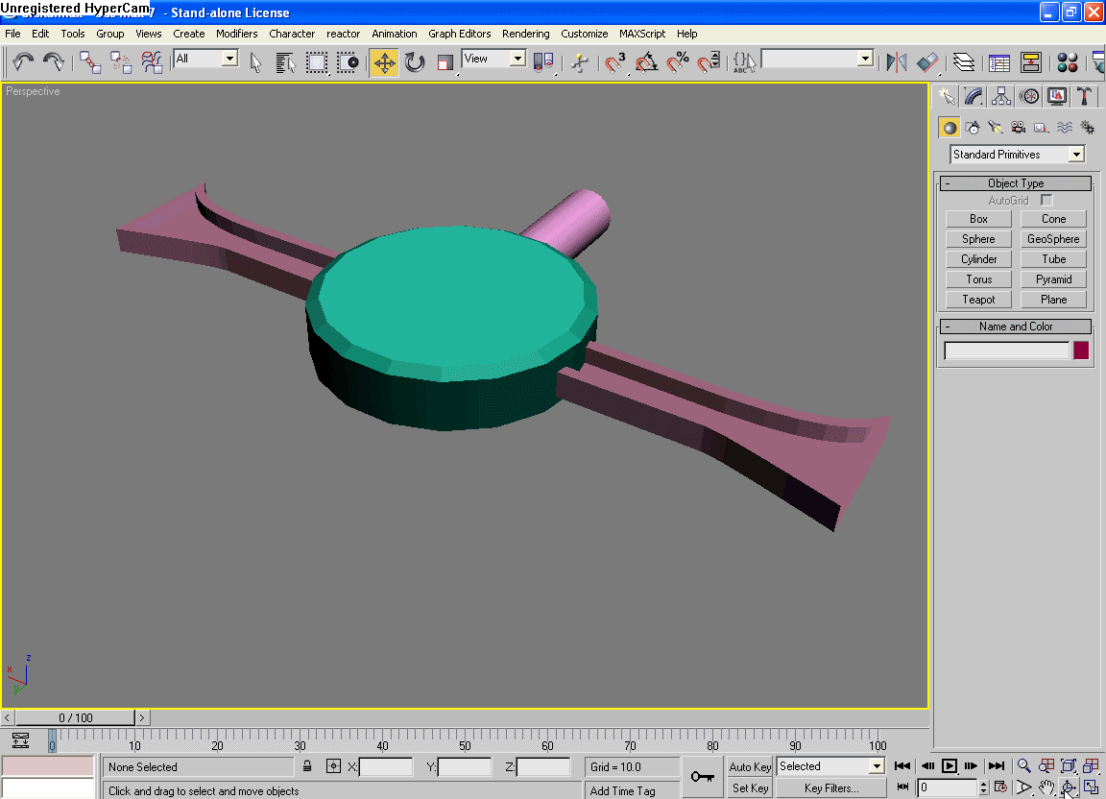Select the Rotate tool in toolbar
The height and width of the screenshot is (799, 1106).
(415, 63)
